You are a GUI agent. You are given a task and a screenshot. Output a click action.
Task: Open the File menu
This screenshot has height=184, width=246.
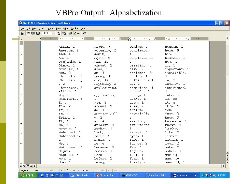(x=23, y=28)
